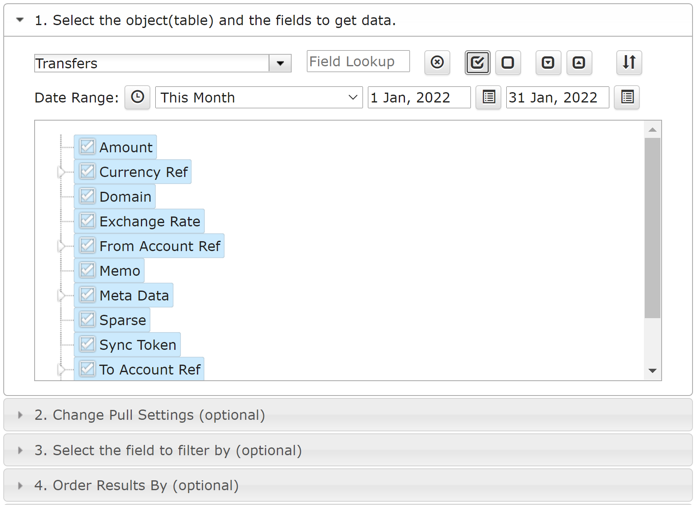Sort fields using the up-down arrows icon
Viewport: 695px width, 505px height.
click(629, 63)
